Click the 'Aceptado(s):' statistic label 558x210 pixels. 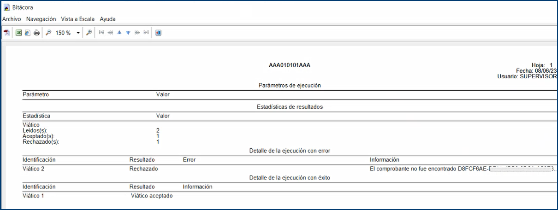pyautogui.click(x=38, y=136)
